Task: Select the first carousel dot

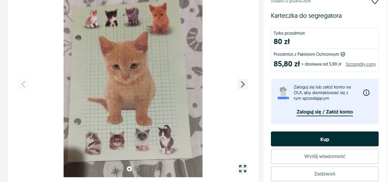Action: (129, 169)
